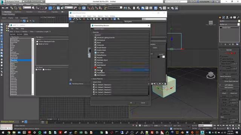This screenshot has width=241, height=135.
Task: Open the Curve Editor from main toolbar
Action: (147, 8)
